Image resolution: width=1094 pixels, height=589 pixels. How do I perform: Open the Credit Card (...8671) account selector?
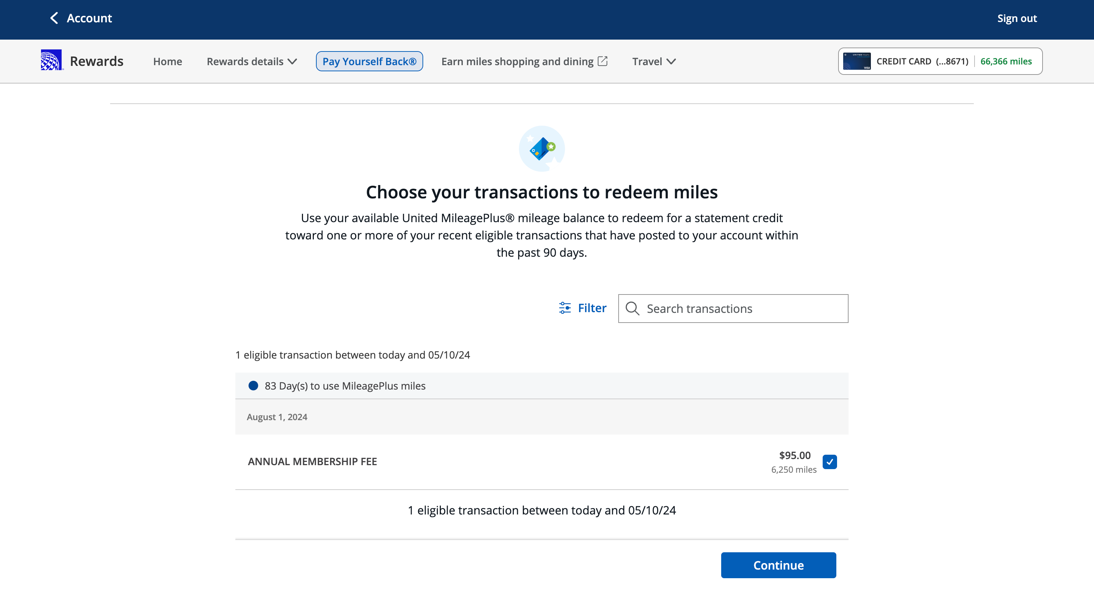[940, 61]
